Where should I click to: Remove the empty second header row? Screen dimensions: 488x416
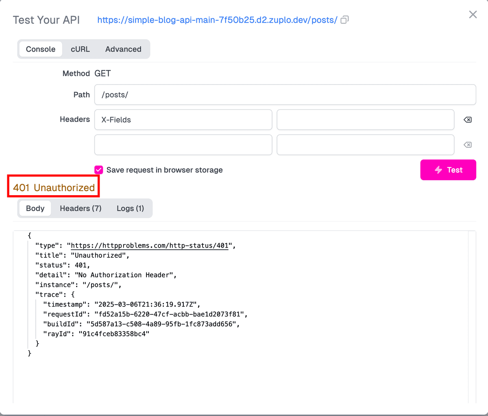point(468,145)
